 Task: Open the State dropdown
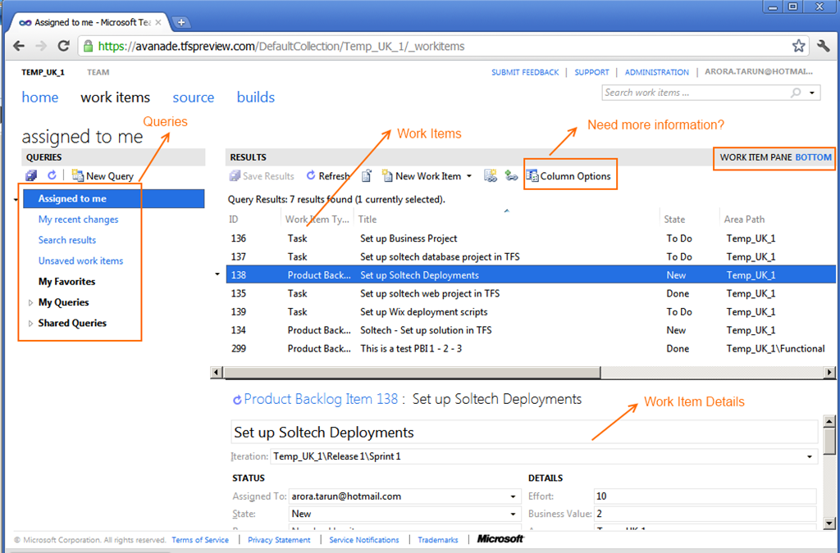514,514
